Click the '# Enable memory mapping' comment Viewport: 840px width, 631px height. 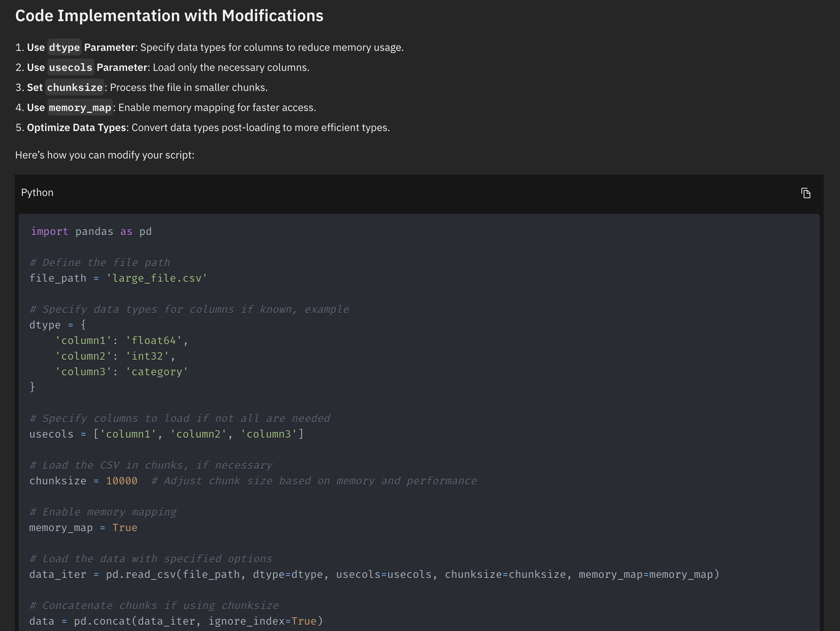point(103,512)
